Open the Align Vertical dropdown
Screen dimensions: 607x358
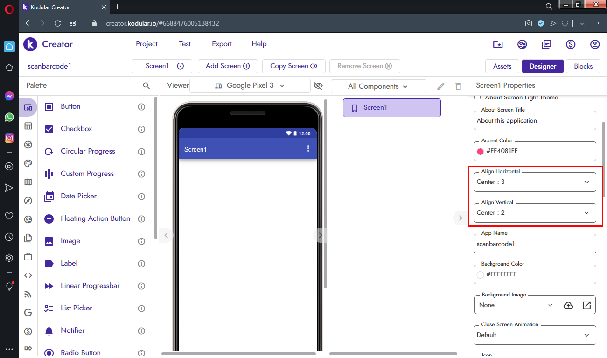point(535,213)
